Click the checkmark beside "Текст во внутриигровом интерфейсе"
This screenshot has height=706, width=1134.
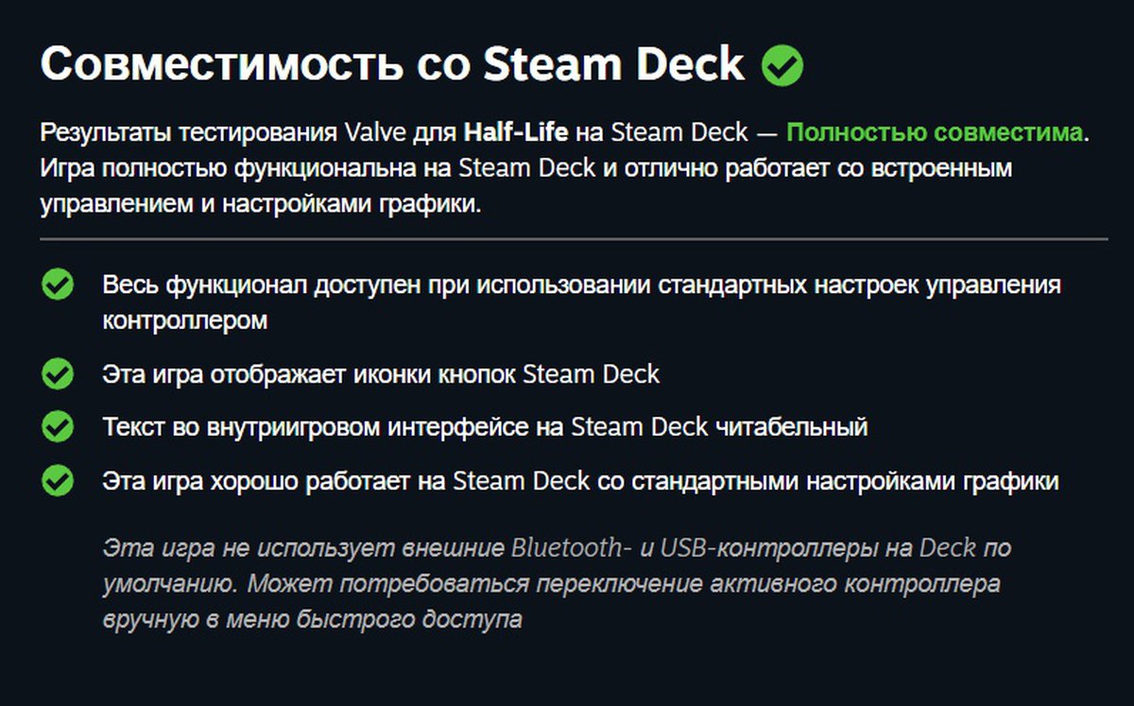[58, 427]
